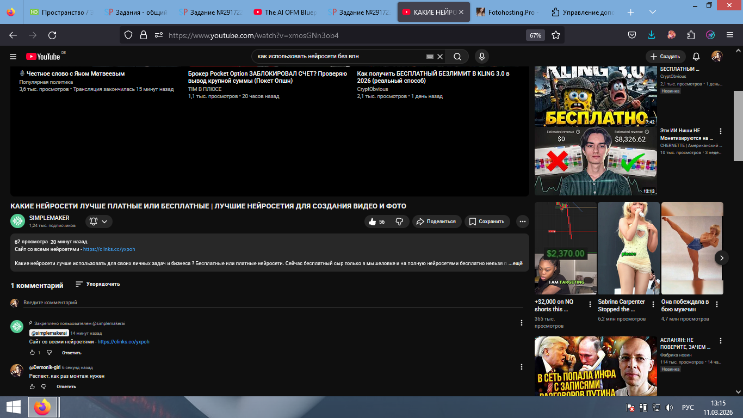Open the $8,326.62 revenue video thumbnail
The height and width of the screenshot is (418, 743).
596,161
